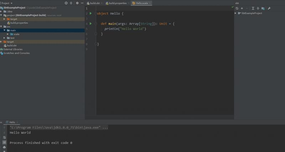
Task: Click the locate/scroll-from-source target icon in Project panel
Action: pyautogui.click(x=66, y=3)
